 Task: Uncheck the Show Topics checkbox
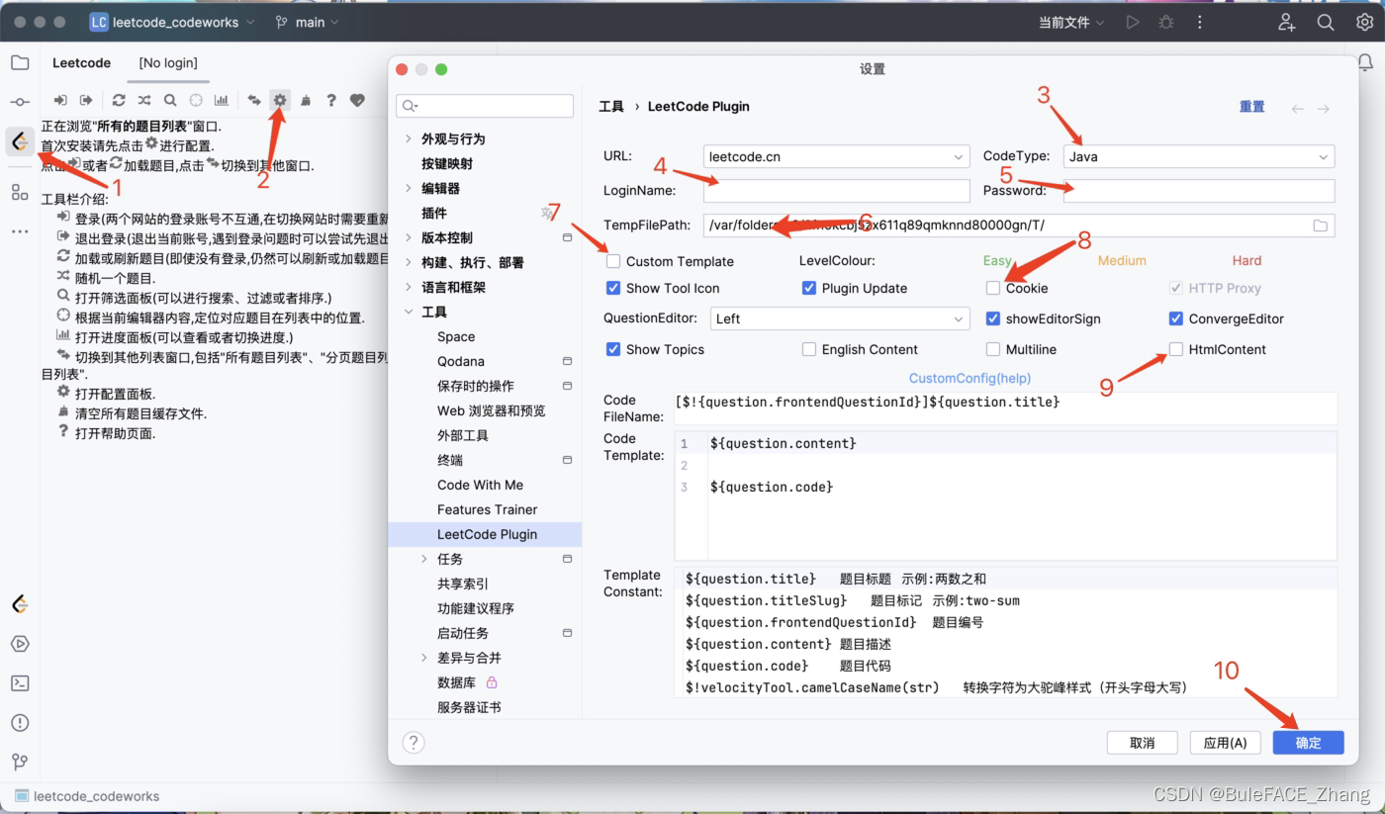(613, 349)
